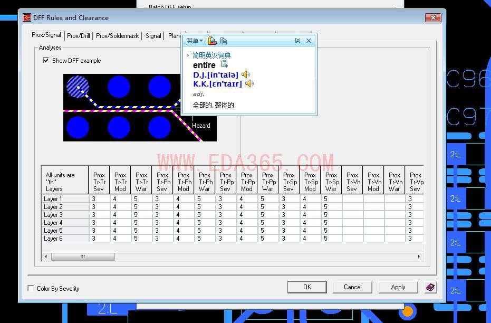Select the Layer 1 row header
The image size is (491, 323).
tap(65, 198)
